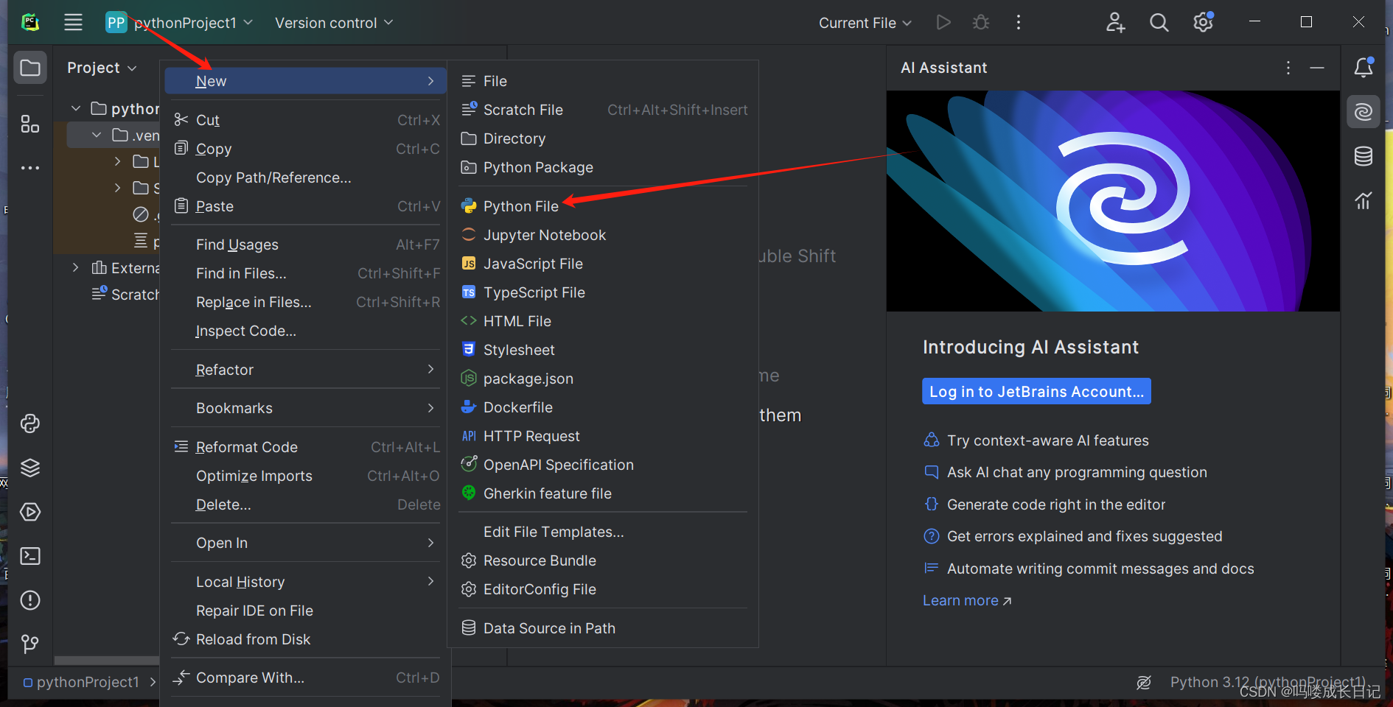Choose Compare With...

[306, 678]
